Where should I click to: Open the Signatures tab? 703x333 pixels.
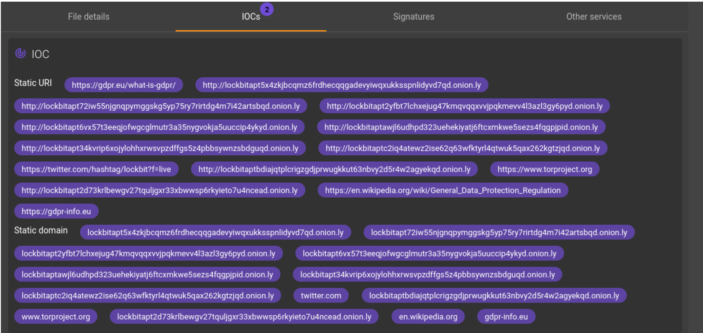tap(414, 17)
